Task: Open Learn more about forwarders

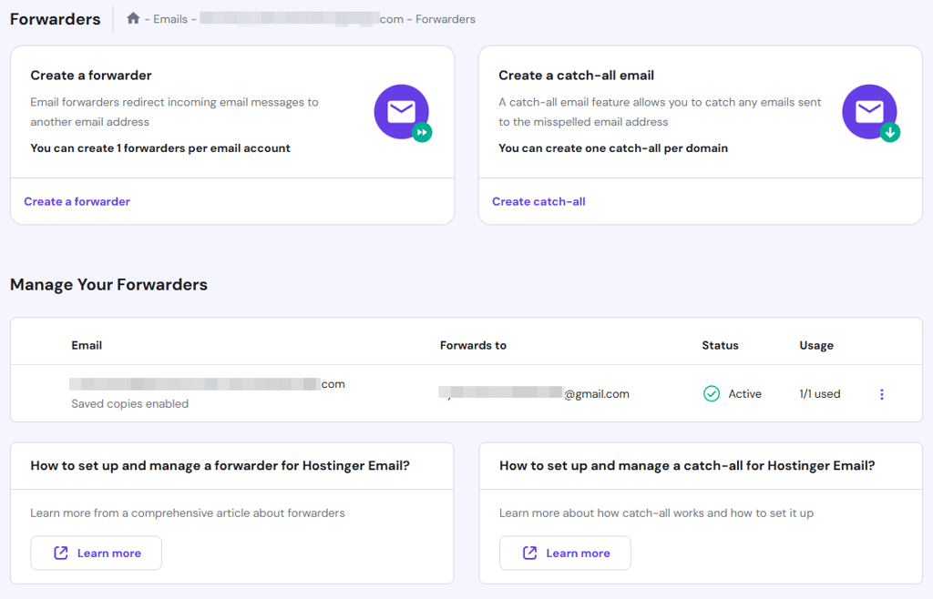Action: (97, 553)
